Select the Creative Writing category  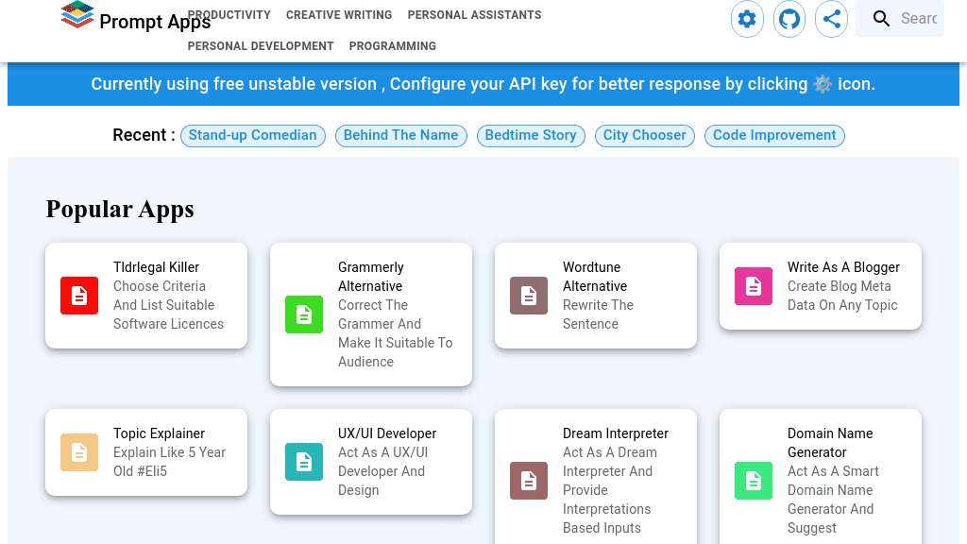[339, 15]
